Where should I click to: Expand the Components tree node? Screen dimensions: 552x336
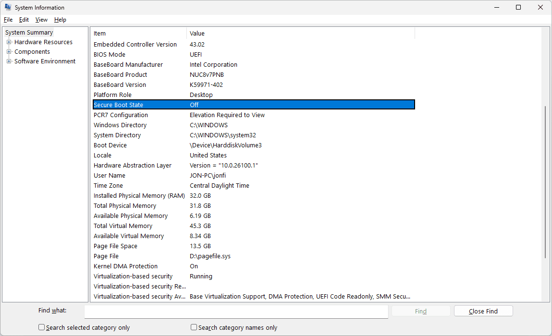pyautogui.click(x=9, y=52)
